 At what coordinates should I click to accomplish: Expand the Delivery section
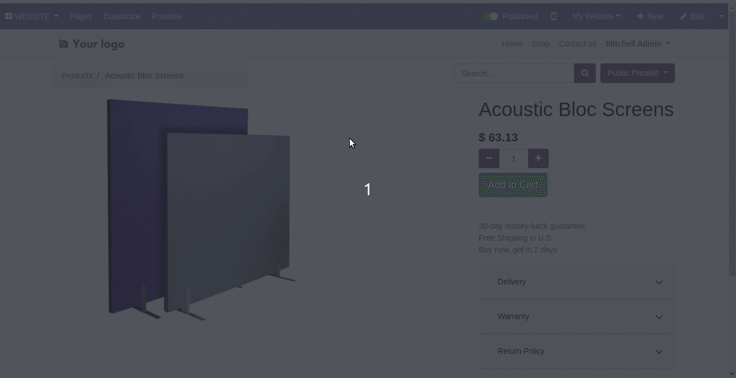tap(577, 282)
